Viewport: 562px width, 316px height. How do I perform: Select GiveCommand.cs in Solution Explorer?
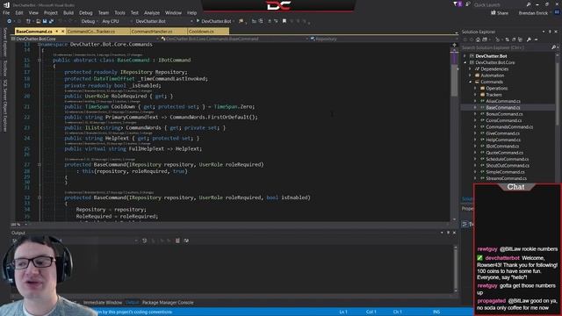click(502, 133)
